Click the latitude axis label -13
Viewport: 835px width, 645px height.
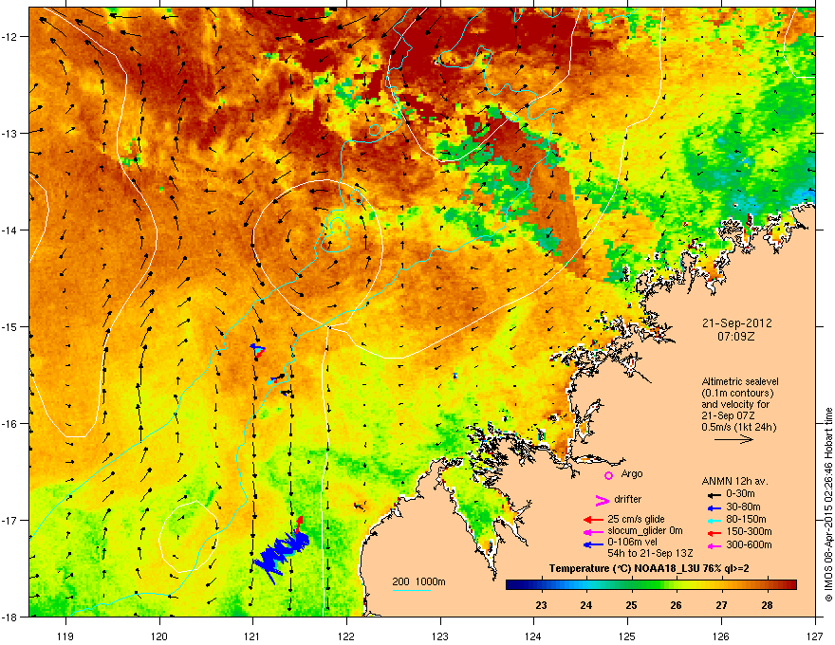pyautogui.click(x=10, y=133)
